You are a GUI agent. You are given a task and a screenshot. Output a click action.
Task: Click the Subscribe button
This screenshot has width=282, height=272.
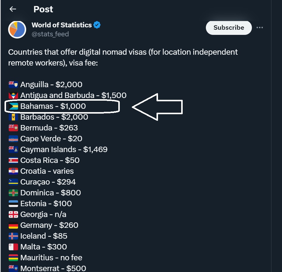coord(229,28)
